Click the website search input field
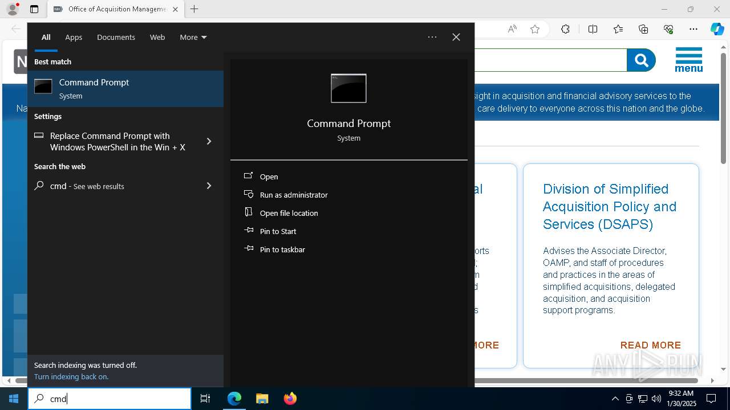This screenshot has width=730, height=410. (550, 60)
